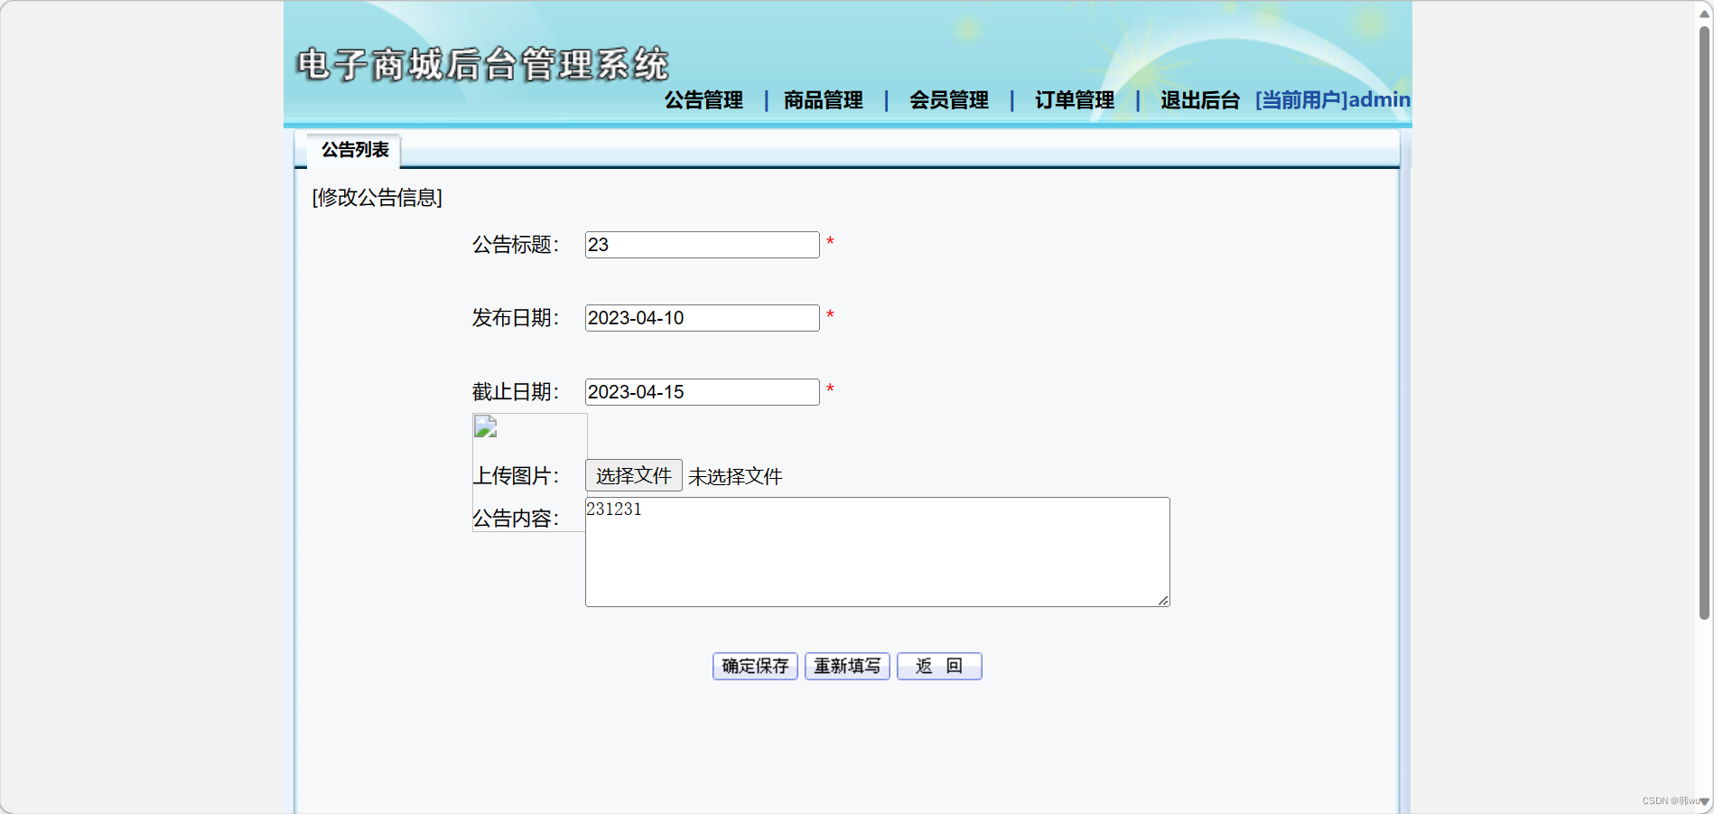Image resolution: width=1714 pixels, height=814 pixels.
Task: Open the 会员管理 menu
Action: pyautogui.click(x=948, y=100)
